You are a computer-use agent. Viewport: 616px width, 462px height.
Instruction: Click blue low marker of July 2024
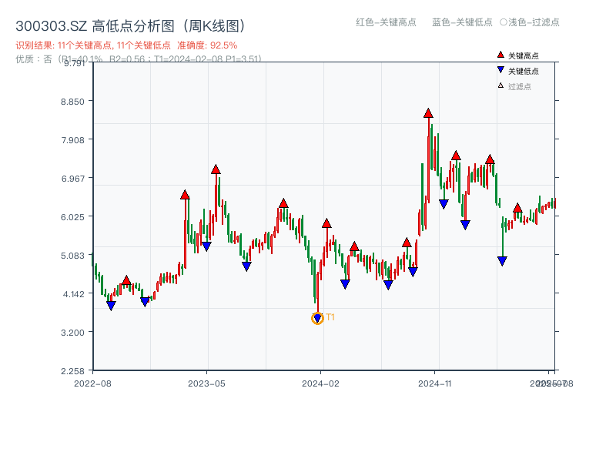pos(388,285)
